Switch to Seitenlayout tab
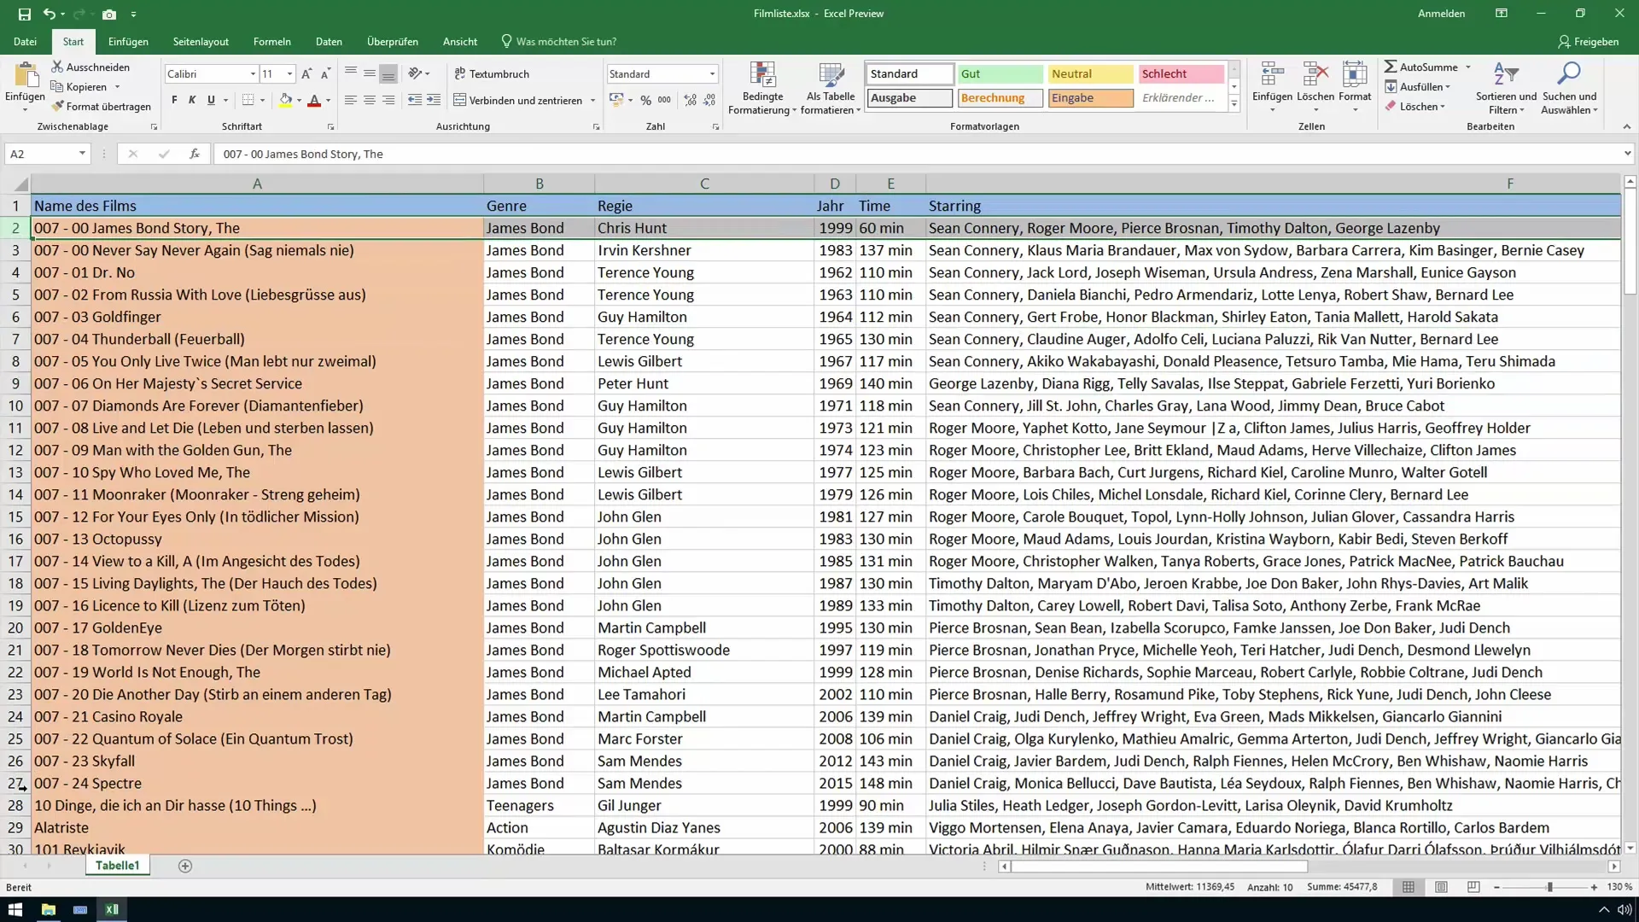The width and height of the screenshot is (1639, 922). click(201, 41)
